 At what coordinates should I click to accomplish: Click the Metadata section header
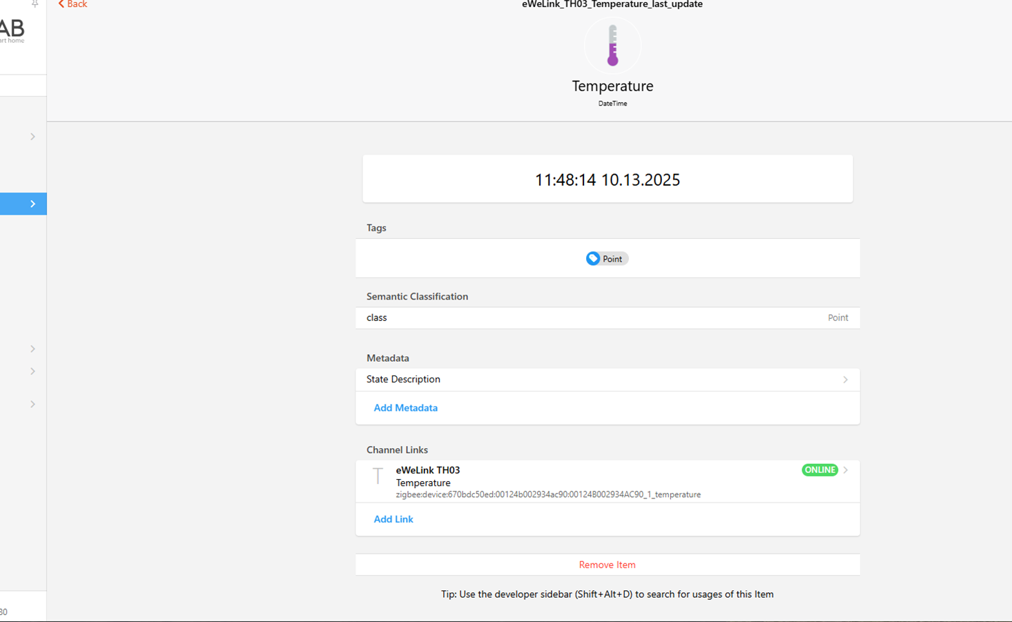tap(388, 358)
